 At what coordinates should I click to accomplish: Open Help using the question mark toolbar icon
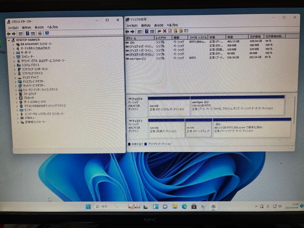[x=147, y=31]
